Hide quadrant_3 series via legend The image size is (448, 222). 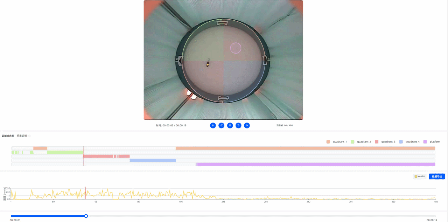(x=385, y=142)
